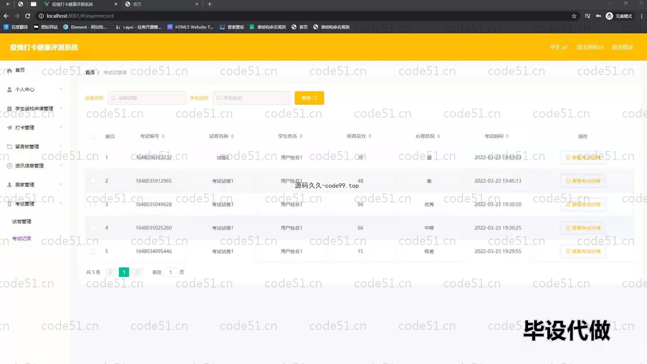
Task: View exam details for record 1648035912965
Action: tap(583, 181)
